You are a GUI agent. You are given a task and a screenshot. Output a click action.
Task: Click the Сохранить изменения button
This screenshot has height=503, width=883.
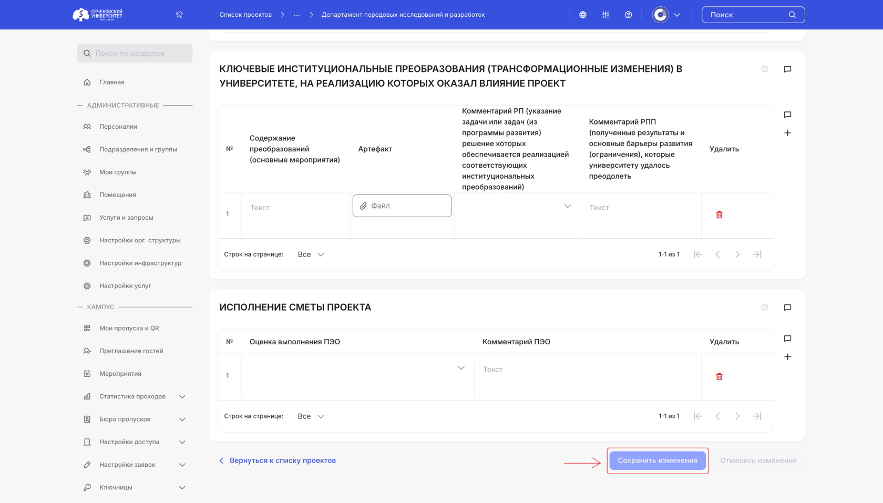658,460
